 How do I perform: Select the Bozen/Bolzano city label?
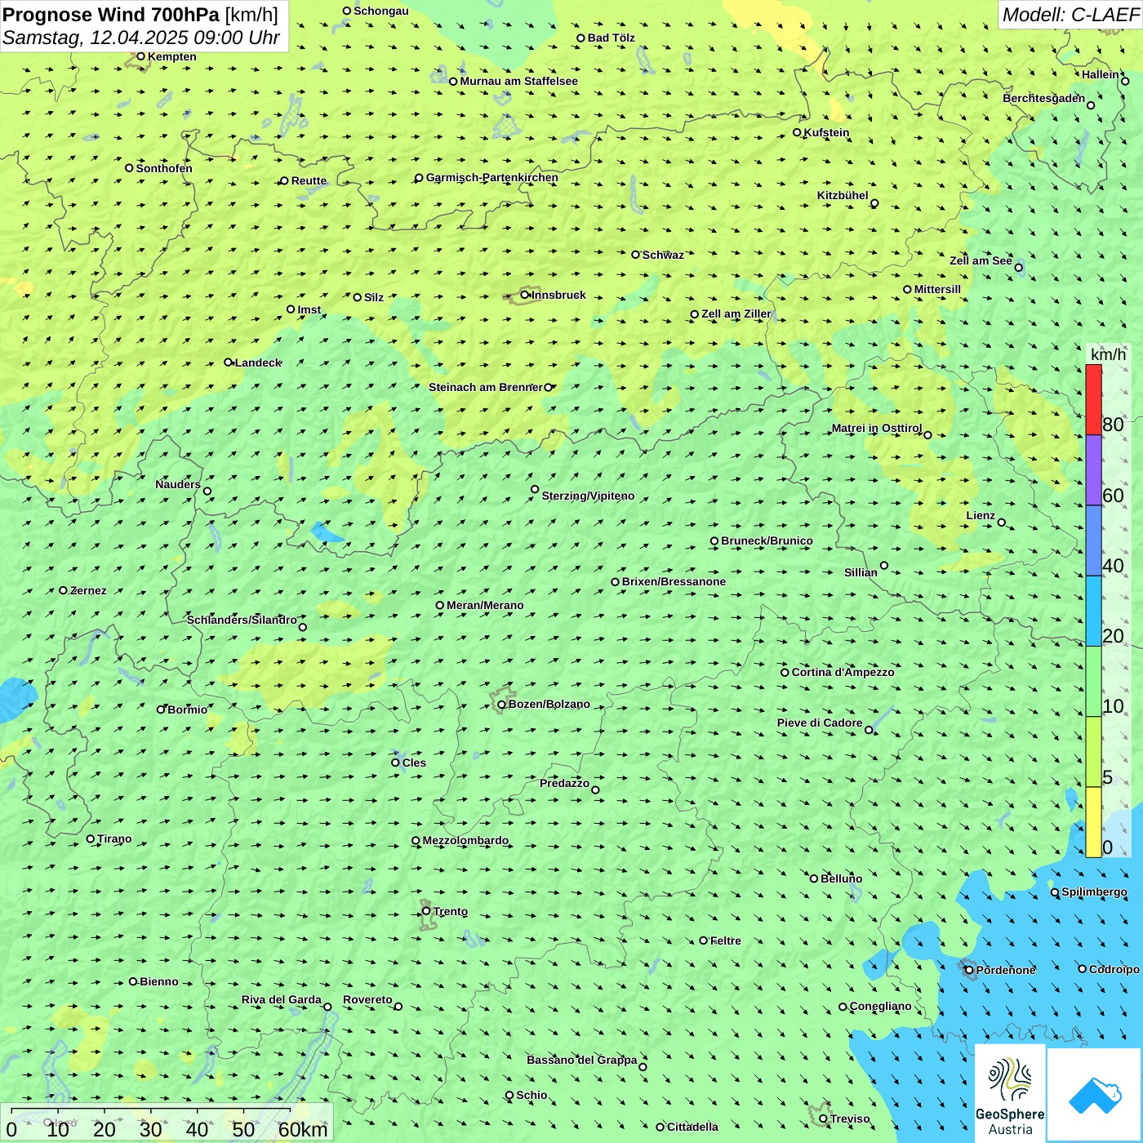click(x=549, y=704)
